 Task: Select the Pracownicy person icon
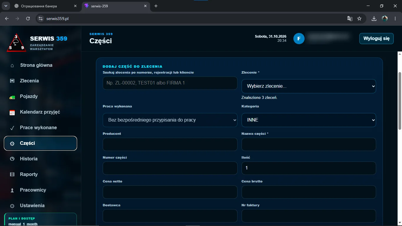coord(12,190)
